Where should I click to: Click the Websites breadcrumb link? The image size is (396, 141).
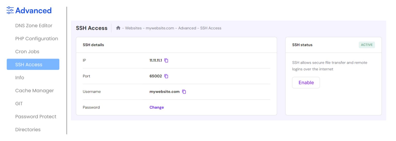click(x=133, y=28)
